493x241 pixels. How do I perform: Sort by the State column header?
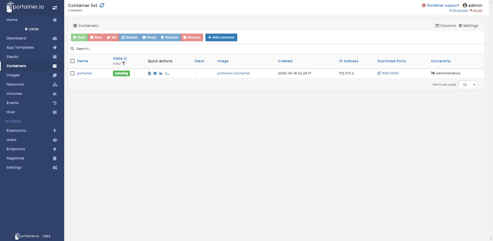[x=120, y=58]
